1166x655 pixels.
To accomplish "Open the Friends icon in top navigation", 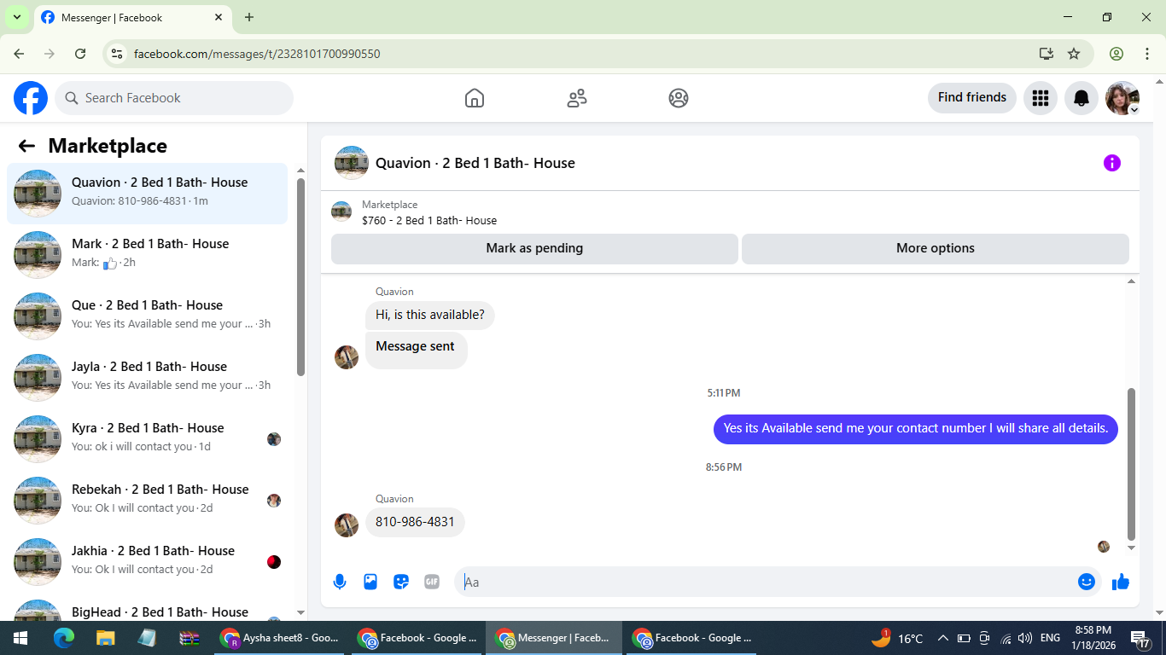I will tap(577, 98).
